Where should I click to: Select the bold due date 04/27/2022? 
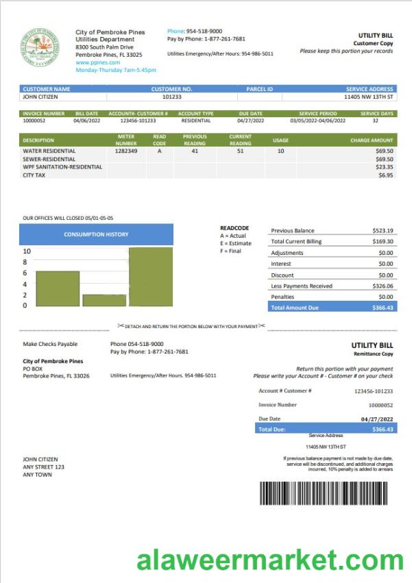376,418
